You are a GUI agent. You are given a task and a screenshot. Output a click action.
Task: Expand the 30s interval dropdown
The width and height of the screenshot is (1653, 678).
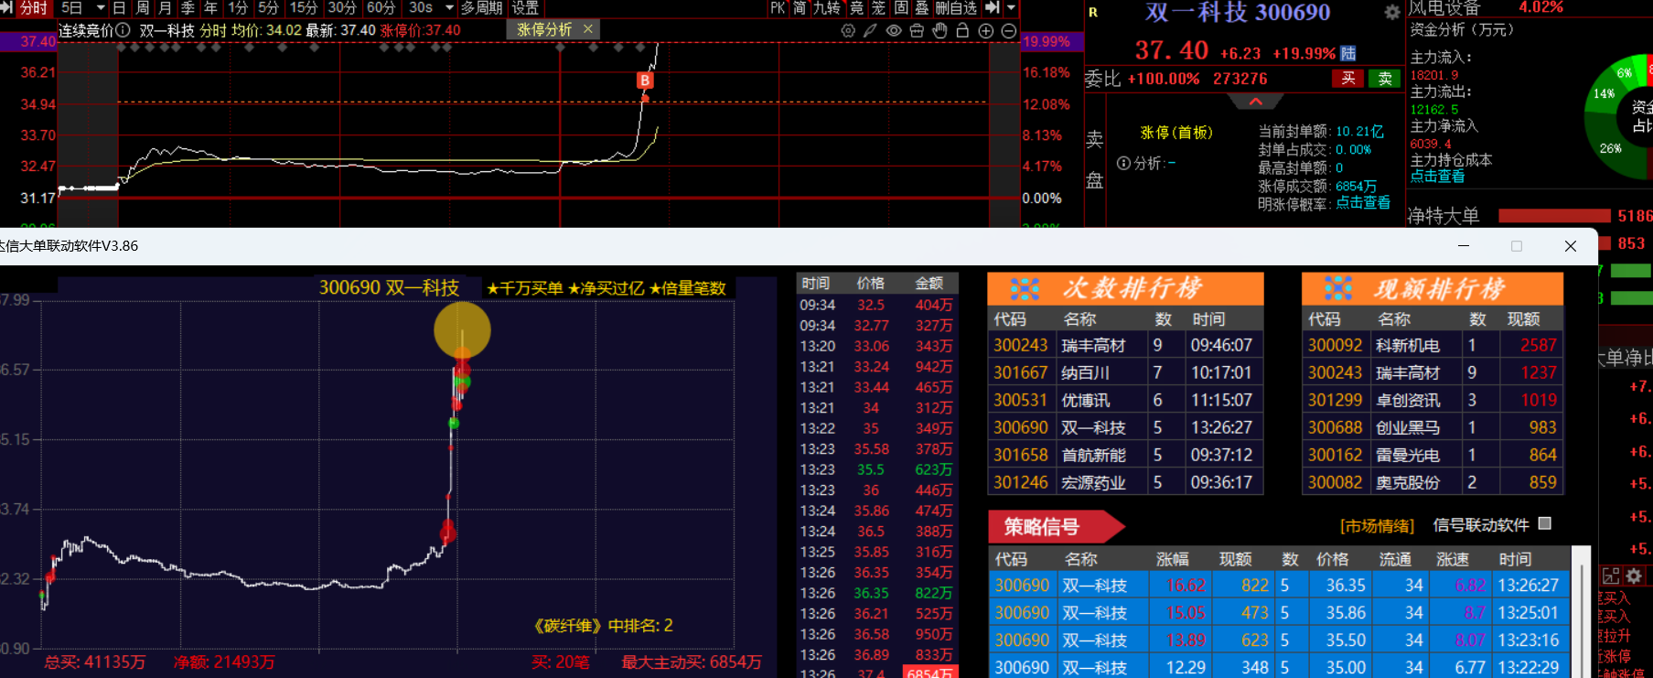[x=449, y=8]
